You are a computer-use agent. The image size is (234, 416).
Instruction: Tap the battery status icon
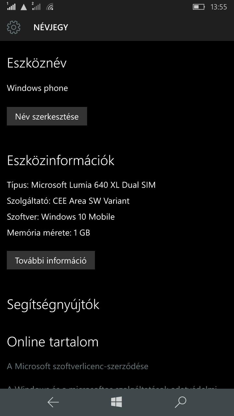pyautogui.click(x=199, y=6)
